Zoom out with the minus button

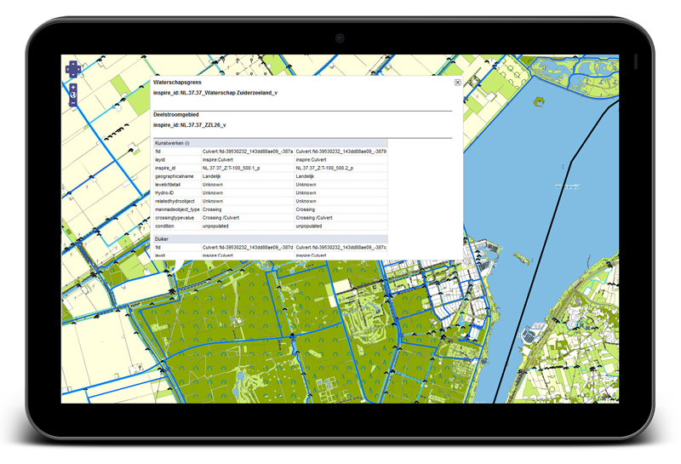(x=73, y=103)
